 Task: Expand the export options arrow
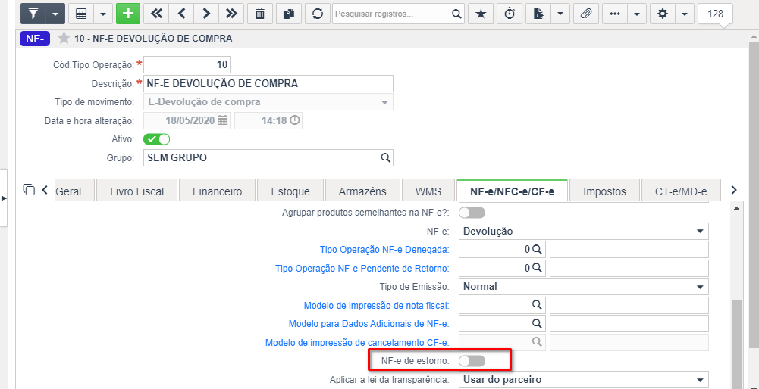(560, 14)
